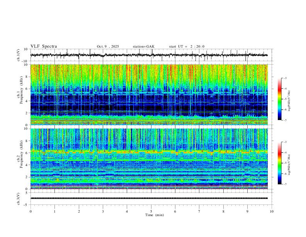The image size is (306, 237).
Task: Click the "-3" value on ch.1 color bar
Action: [x=285, y=78]
